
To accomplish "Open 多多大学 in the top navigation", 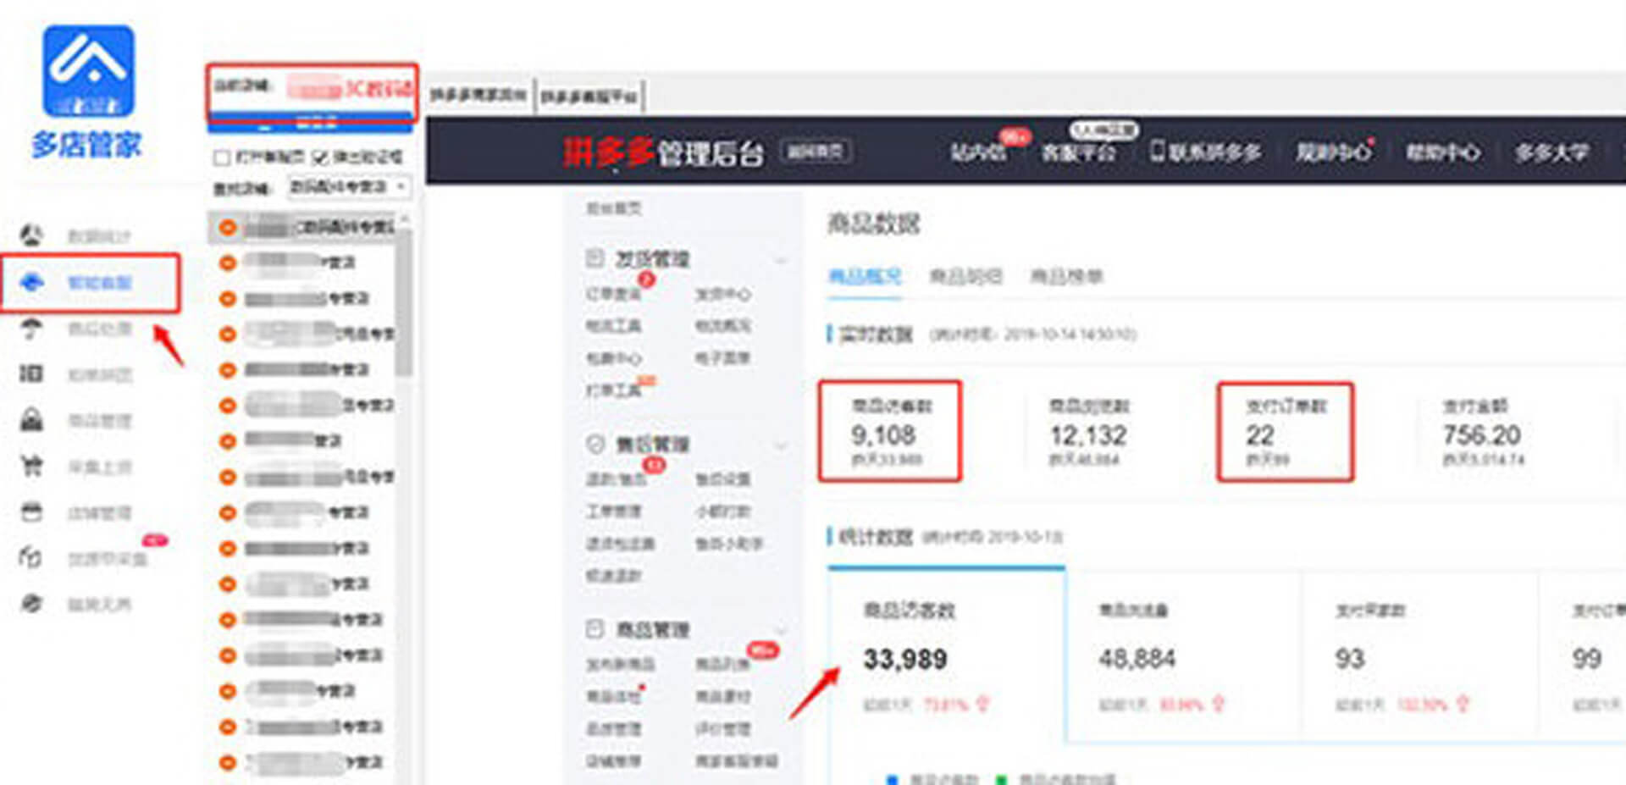I will coord(1551,152).
